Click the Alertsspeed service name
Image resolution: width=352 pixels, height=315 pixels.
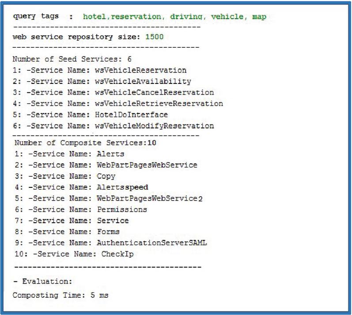[123, 187]
